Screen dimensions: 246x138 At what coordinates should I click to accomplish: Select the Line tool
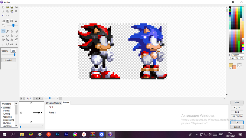[16, 31]
